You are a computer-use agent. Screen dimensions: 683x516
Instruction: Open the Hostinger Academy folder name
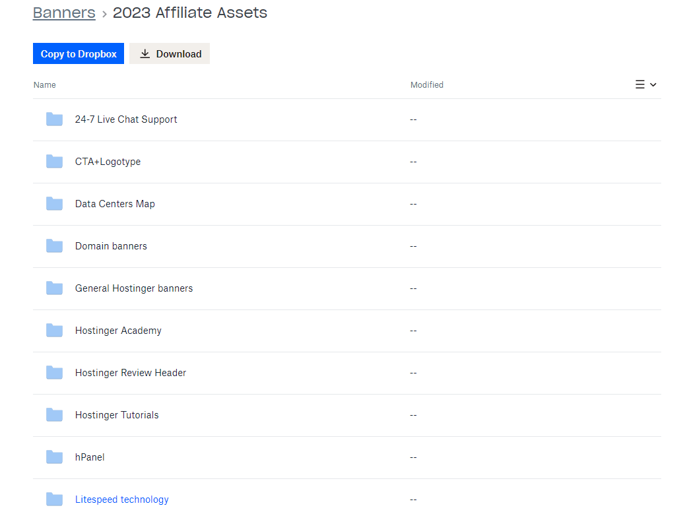pos(118,331)
